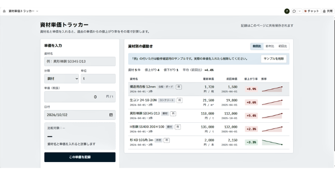Click the 木材 category tag

click(x=158, y=140)
